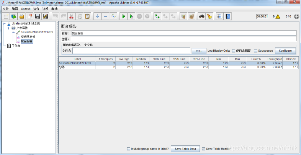
Task: Click the round thread status indicator
Action: [x=296, y=17]
